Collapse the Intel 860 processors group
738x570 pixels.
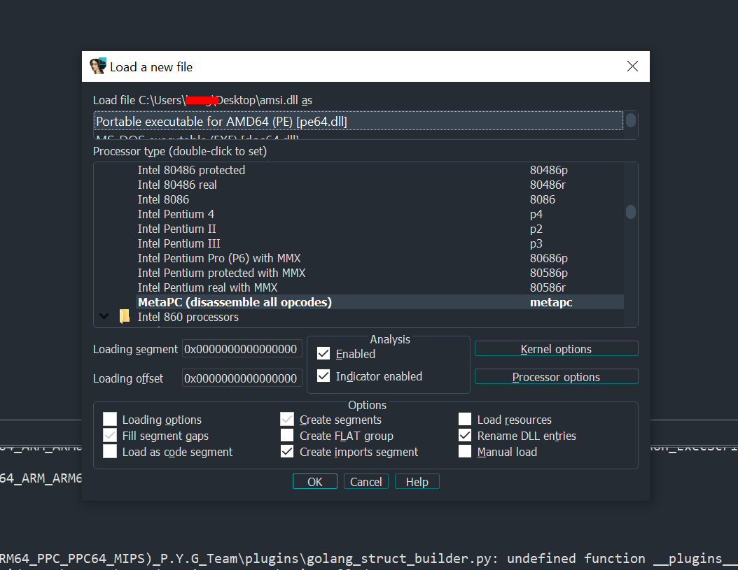pyautogui.click(x=104, y=316)
